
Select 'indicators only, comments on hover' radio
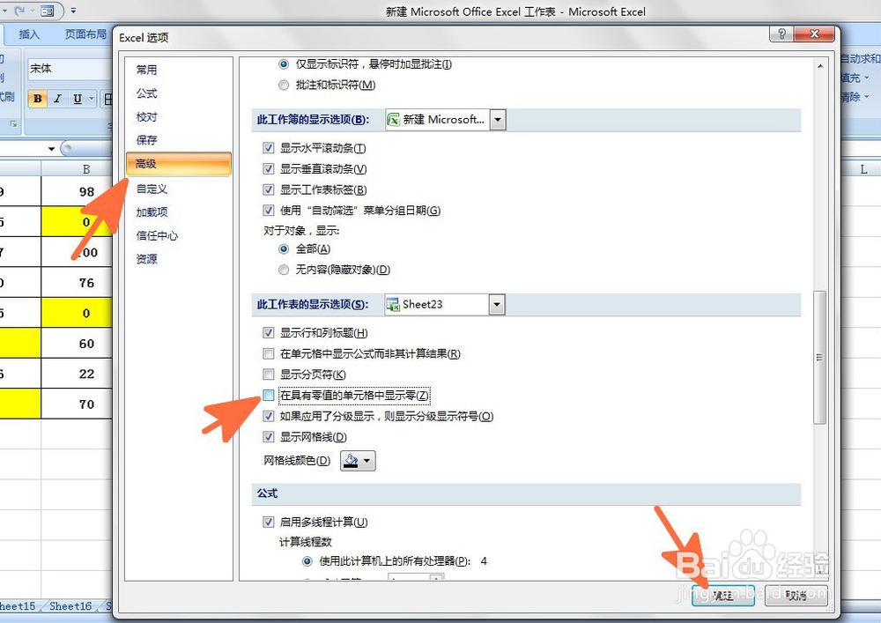(x=285, y=64)
